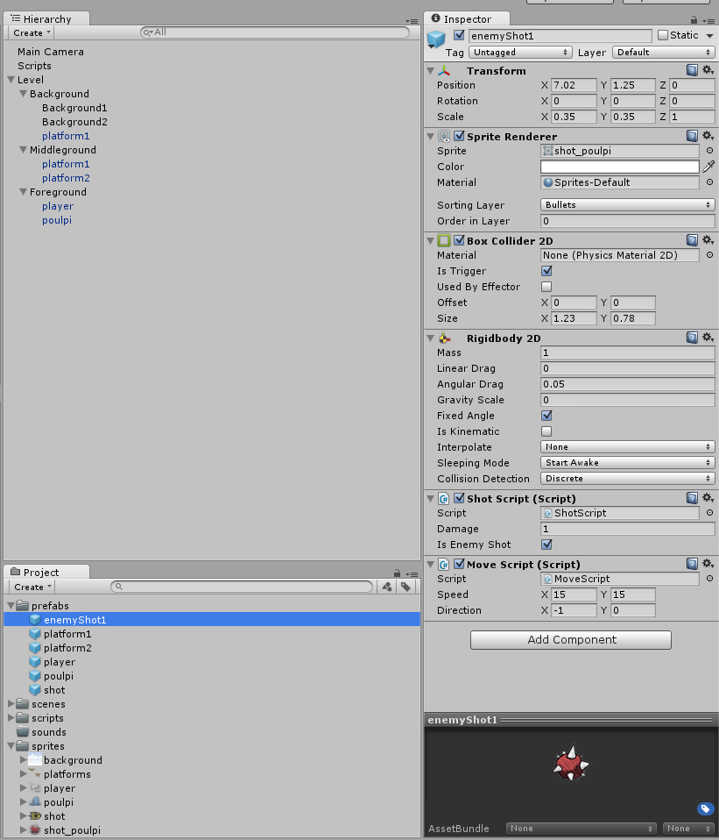This screenshot has height=840, width=719.
Task: Open Sleeping Mode dropdown
Action: pos(628,463)
